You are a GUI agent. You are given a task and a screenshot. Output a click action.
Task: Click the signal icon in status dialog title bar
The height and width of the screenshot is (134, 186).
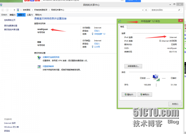120,21
